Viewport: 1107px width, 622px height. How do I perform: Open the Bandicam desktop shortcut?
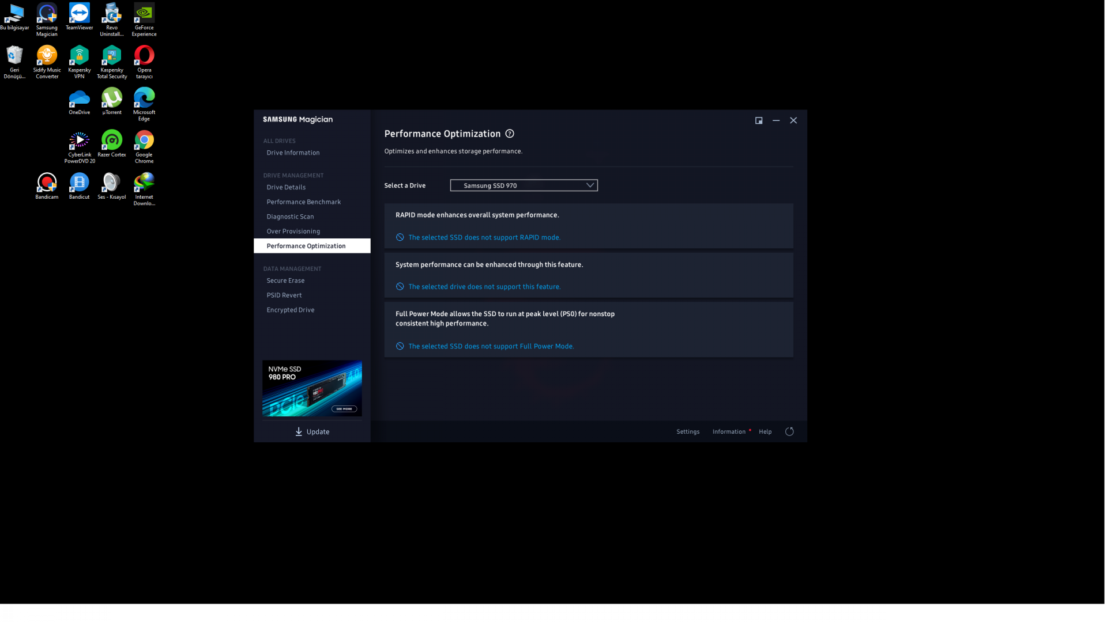click(x=47, y=185)
